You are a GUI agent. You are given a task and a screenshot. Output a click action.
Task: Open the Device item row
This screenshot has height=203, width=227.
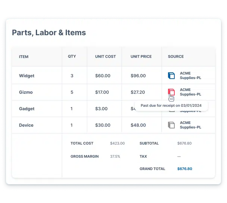click(26, 125)
